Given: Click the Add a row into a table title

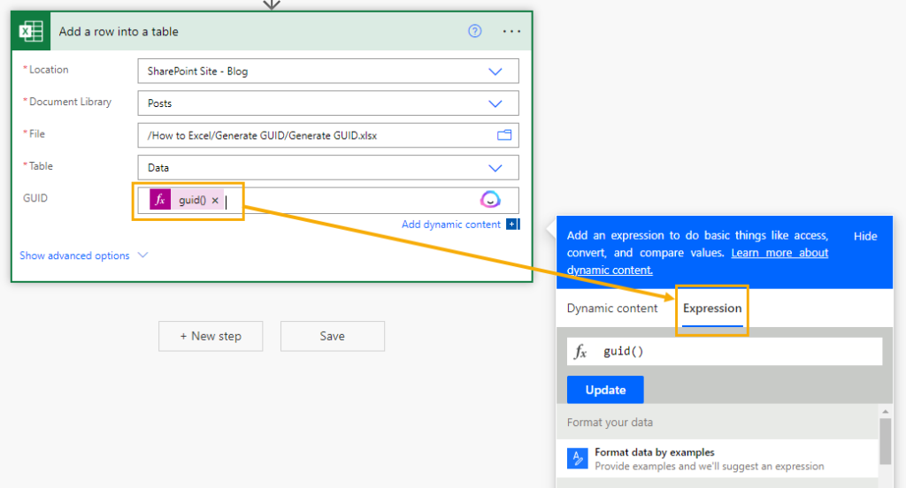Looking at the screenshot, I should tap(119, 32).
